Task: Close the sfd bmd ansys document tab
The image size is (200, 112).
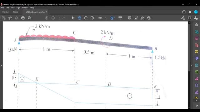Action: (47, 12)
